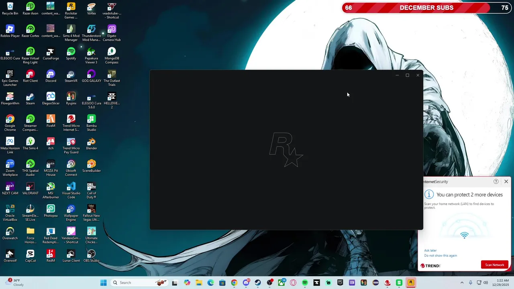The height and width of the screenshot is (289, 514).
Task: Click Do not show this again link
Action: (441, 256)
